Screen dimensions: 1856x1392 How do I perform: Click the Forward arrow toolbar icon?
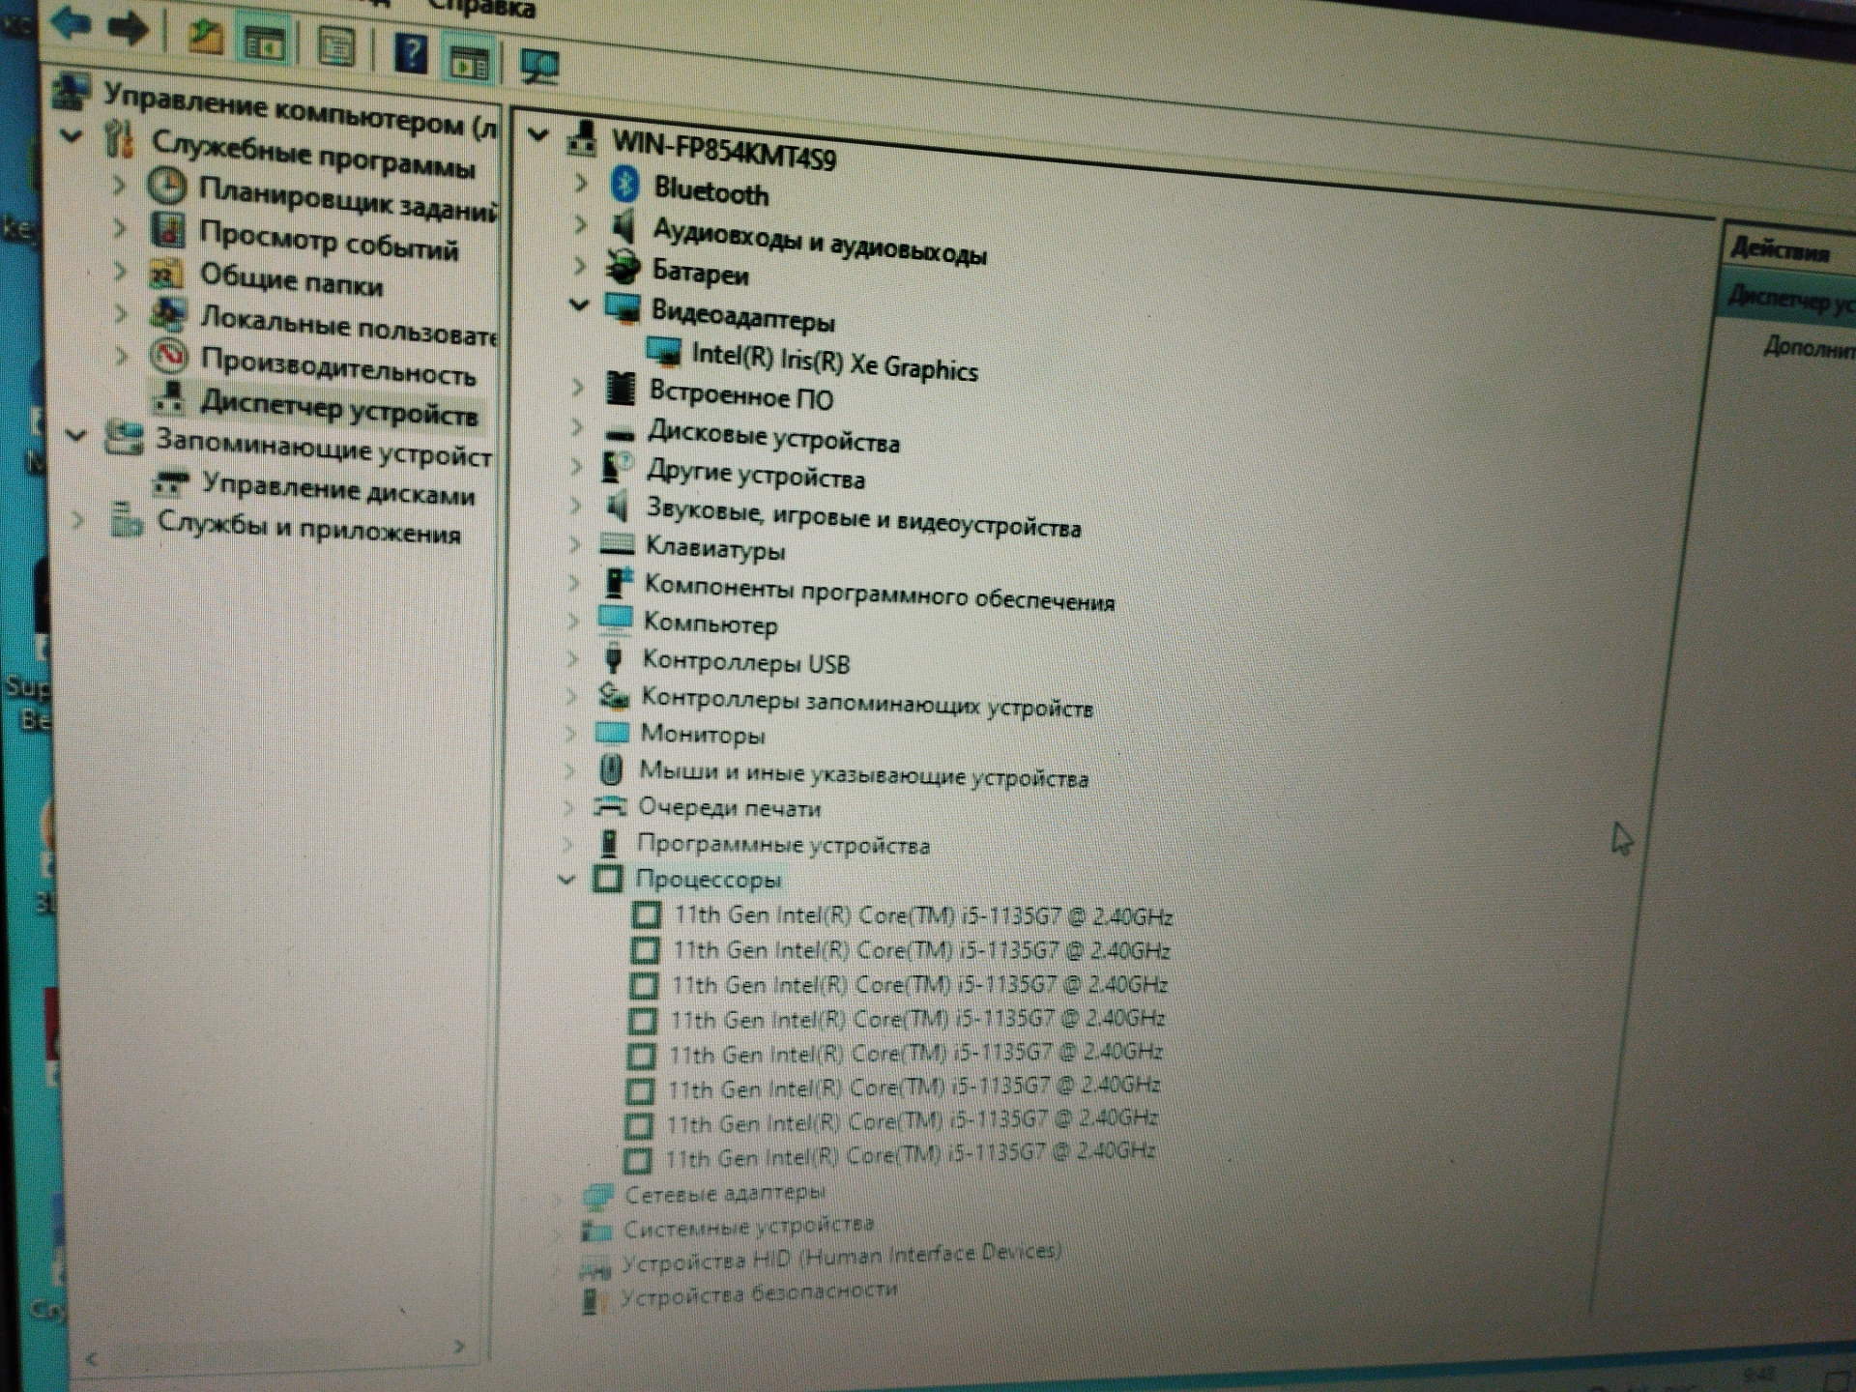point(127,28)
